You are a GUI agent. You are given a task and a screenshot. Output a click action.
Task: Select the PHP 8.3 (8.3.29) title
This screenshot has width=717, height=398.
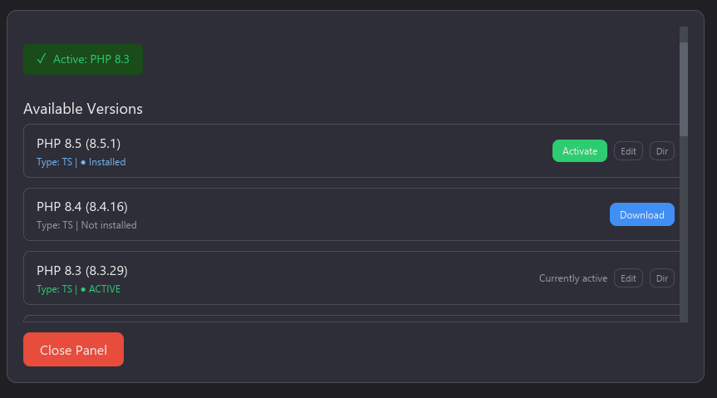click(82, 271)
